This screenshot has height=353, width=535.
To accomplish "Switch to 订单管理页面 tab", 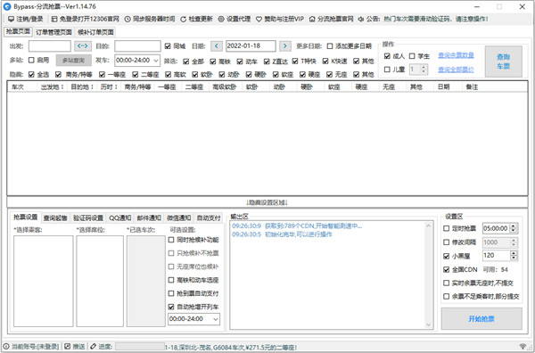I will click(x=53, y=32).
